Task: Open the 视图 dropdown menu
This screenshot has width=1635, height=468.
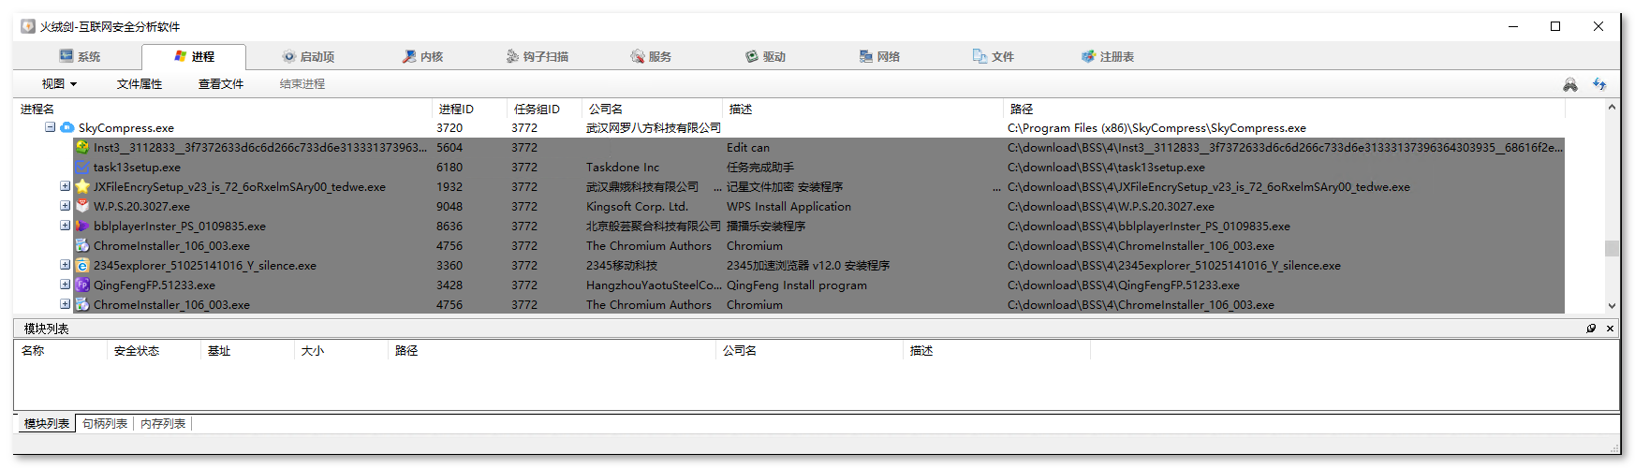Action: [x=59, y=84]
